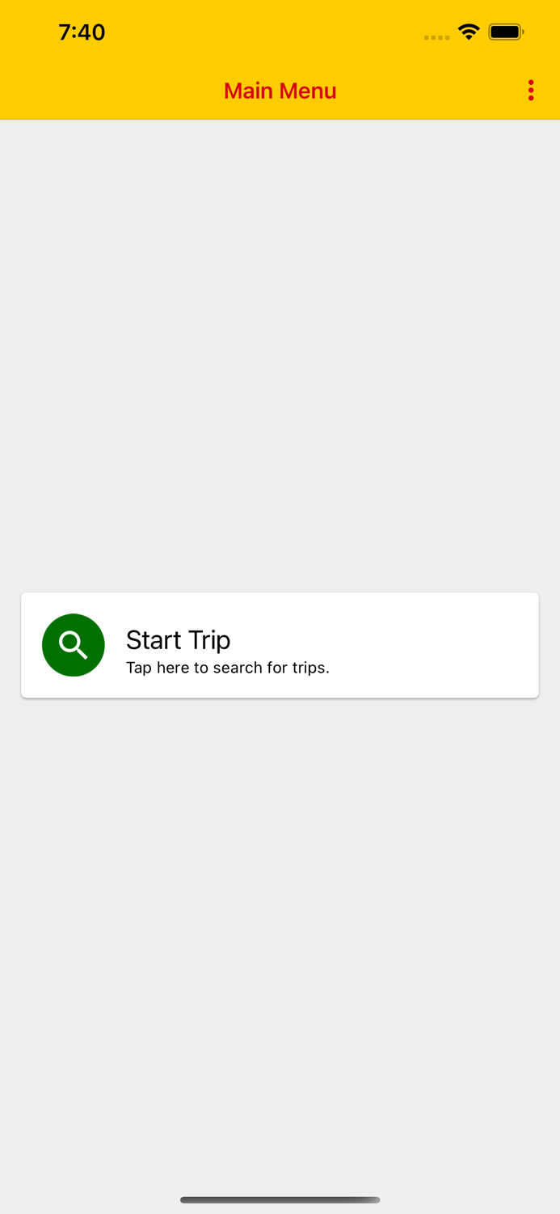Select the Start Trip card's empty right side
The image size is (560, 1214).
click(x=436, y=645)
